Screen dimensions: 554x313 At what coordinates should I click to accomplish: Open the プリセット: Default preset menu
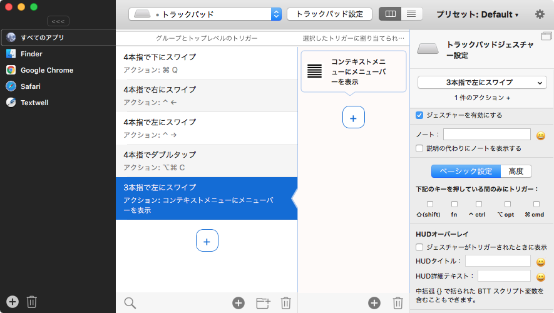click(478, 14)
